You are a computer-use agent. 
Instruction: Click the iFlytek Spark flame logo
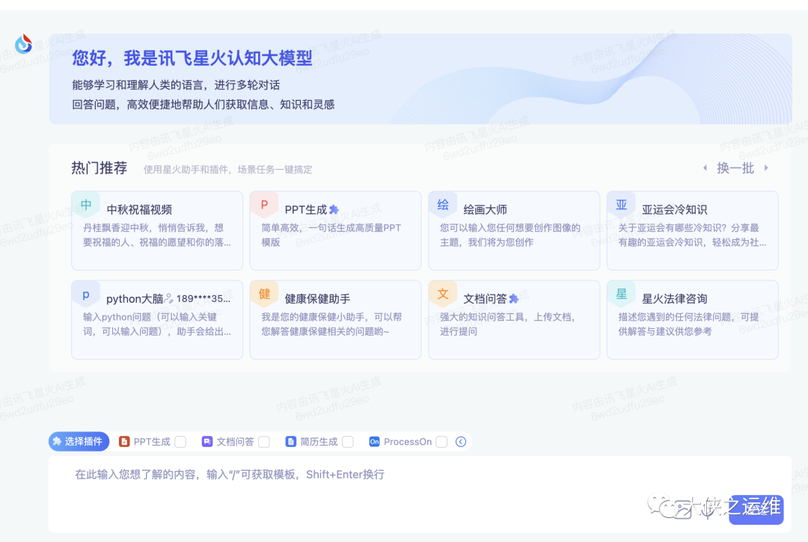point(23,44)
